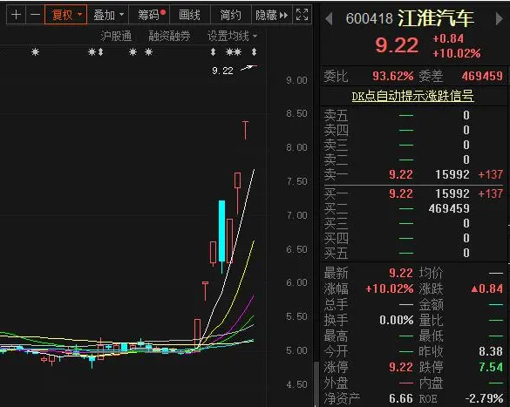
Task: Click the first star event marker on chart
Action: [36, 51]
